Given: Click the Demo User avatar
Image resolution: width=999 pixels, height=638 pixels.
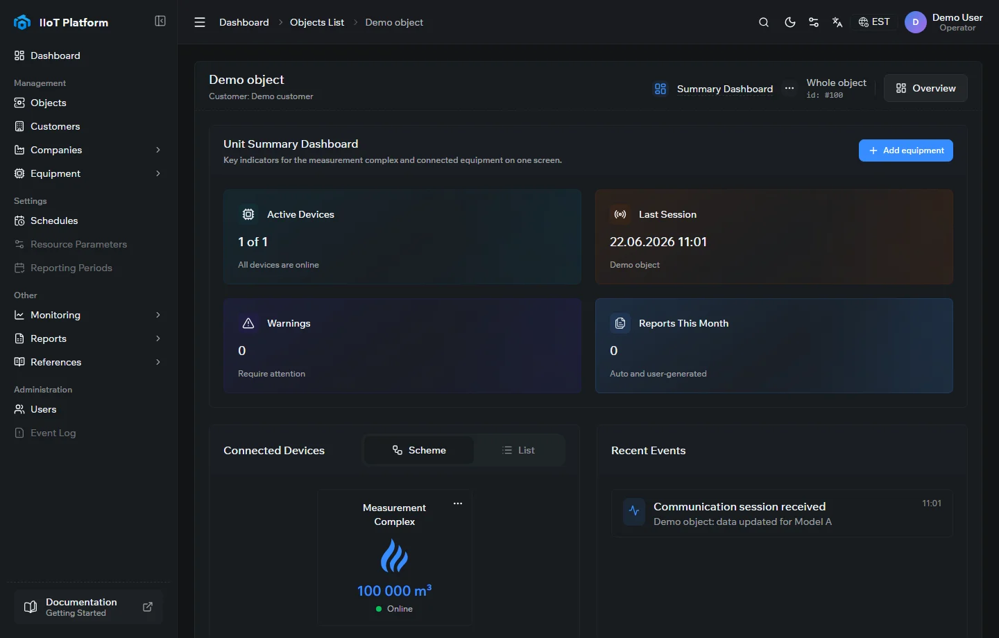Looking at the screenshot, I should click(x=916, y=22).
